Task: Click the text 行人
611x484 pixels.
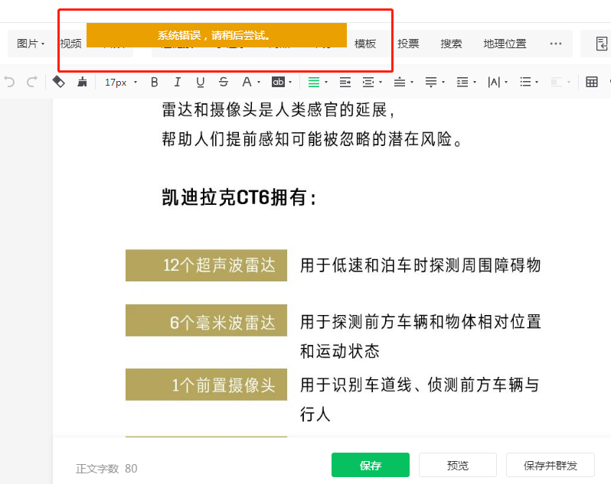Action: pyautogui.click(x=315, y=414)
